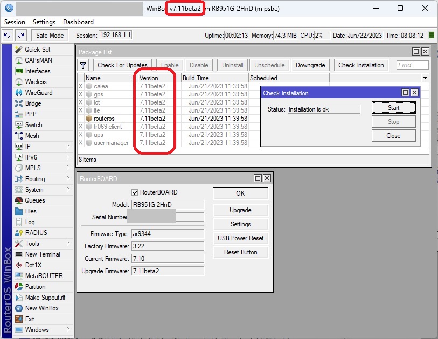Open the Dashboard menu
The width and height of the screenshot is (438, 339).
tap(78, 22)
